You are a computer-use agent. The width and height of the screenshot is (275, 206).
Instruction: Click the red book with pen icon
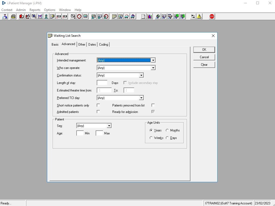coord(28,16)
